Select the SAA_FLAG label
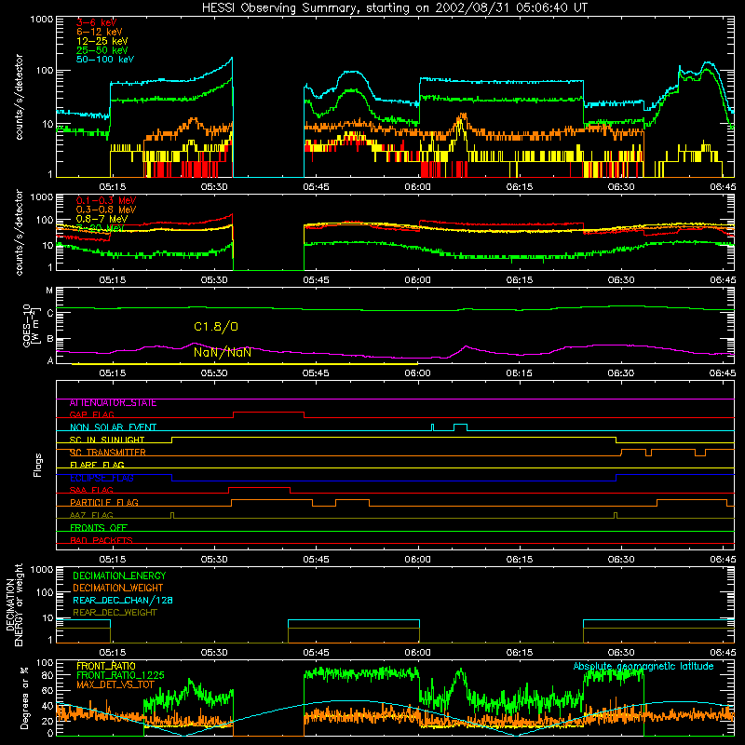 pyautogui.click(x=91, y=490)
